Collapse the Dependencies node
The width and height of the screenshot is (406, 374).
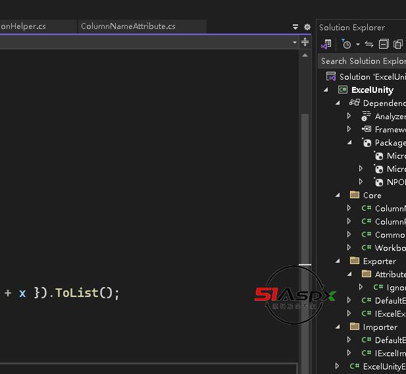pyautogui.click(x=338, y=103)
